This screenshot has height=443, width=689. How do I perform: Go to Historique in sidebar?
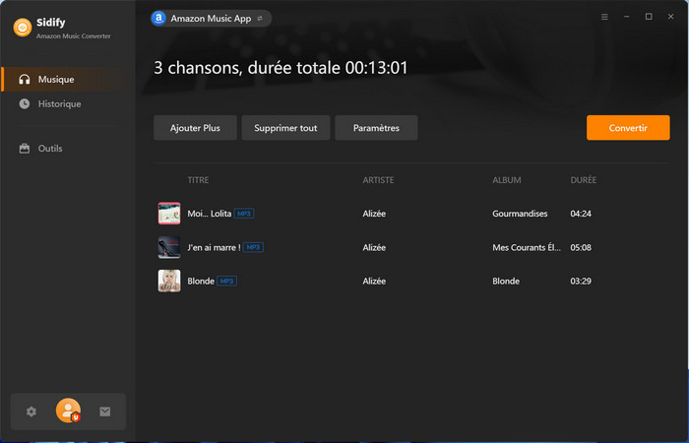(59, 103)
